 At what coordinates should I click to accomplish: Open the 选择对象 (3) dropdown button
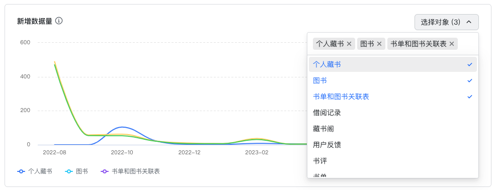click(446, 22)
